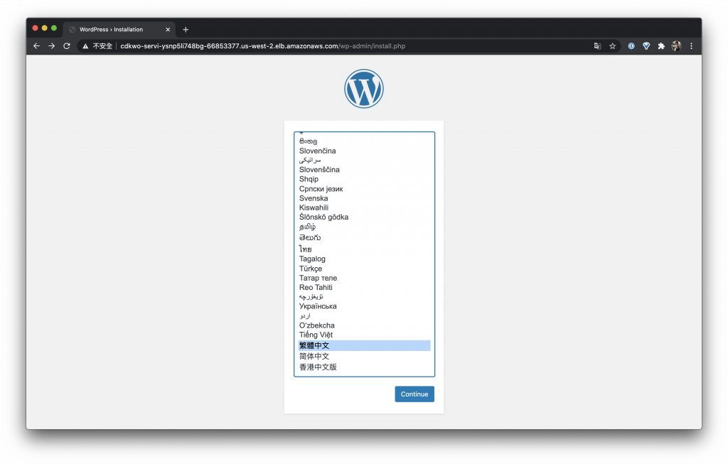The image size is (728, 464).
Task: Go forward to the next page
Action: point(51,46)
